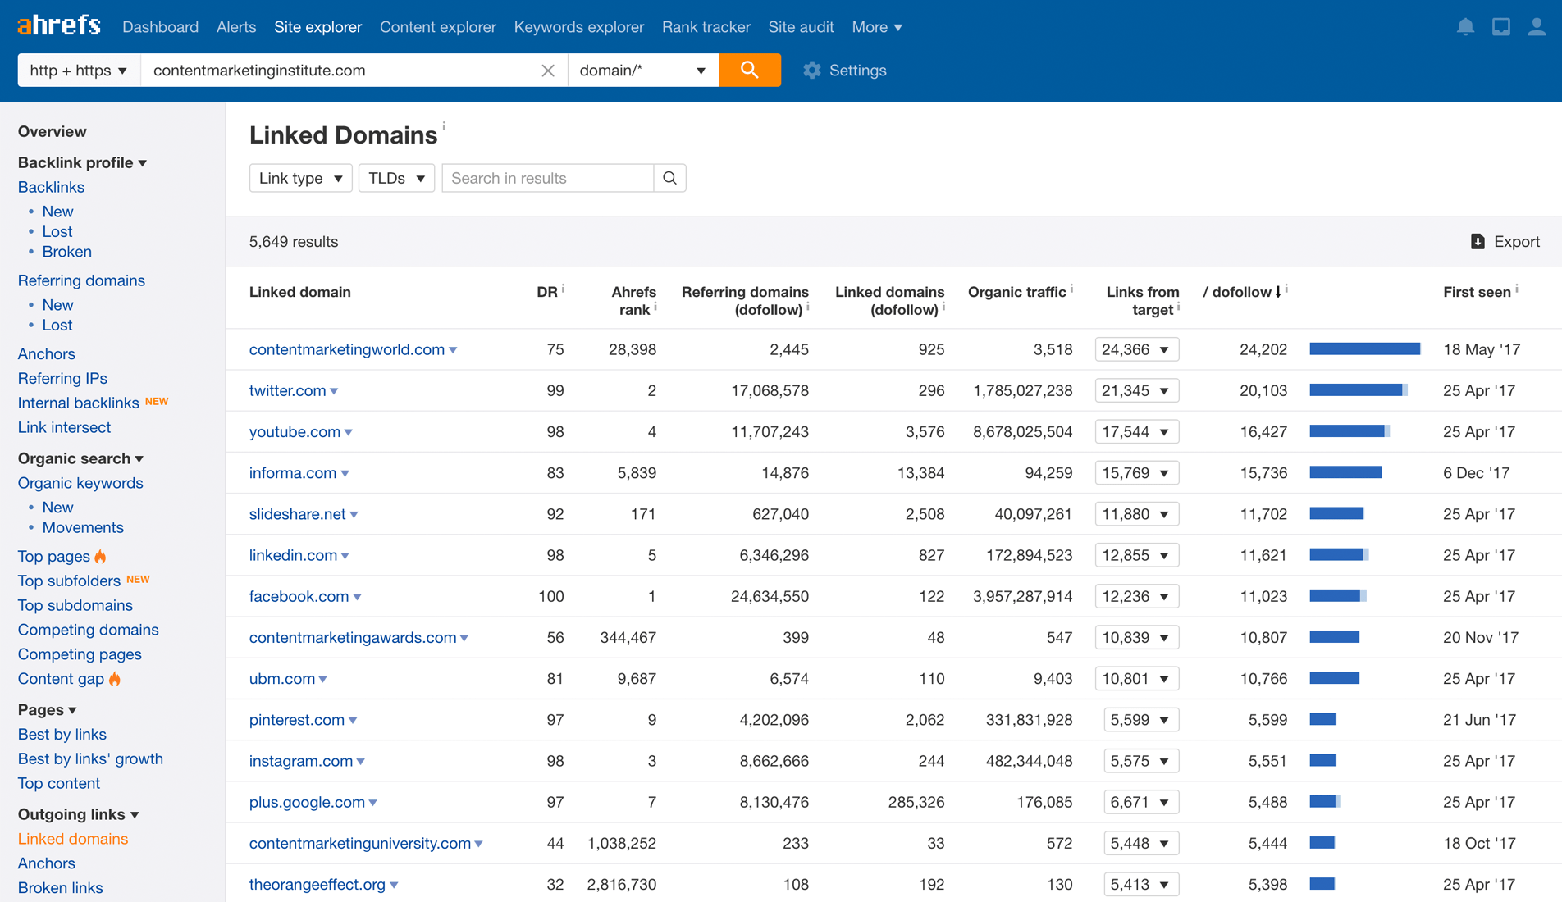Click the user profile icon
1562x902 pixels.
(1537, 26)
